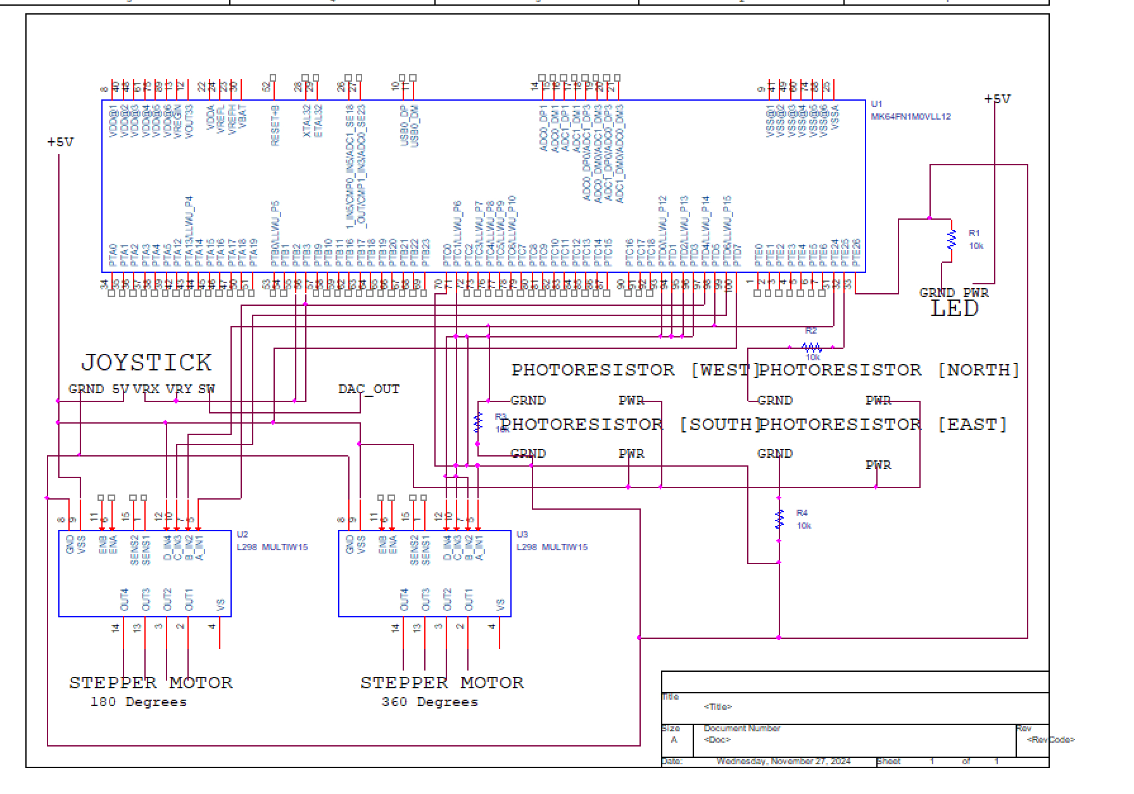The height and width of the screenshot is (794, 1134).
Task: Select the date Wednesday, November 27, 2024
Action: (x=783, y=761)
